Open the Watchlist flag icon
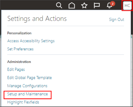The image size is (133, 107). coord(97,6)
